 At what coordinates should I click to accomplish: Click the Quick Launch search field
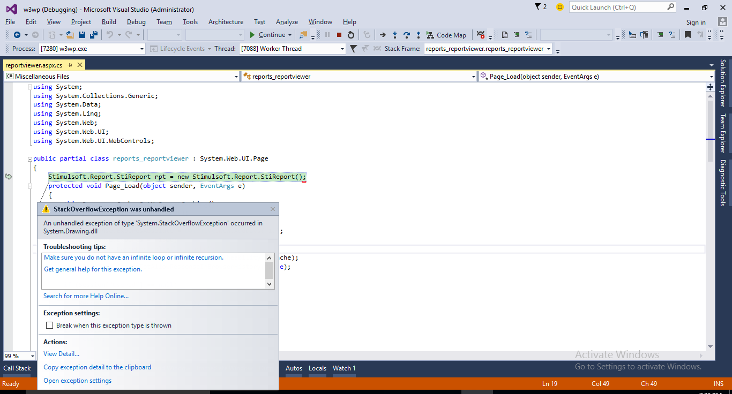click(x=623, y=7)
